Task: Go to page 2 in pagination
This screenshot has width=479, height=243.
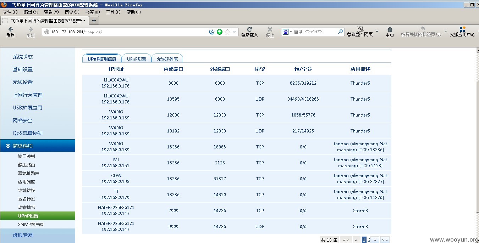Action: click(369, 240)
